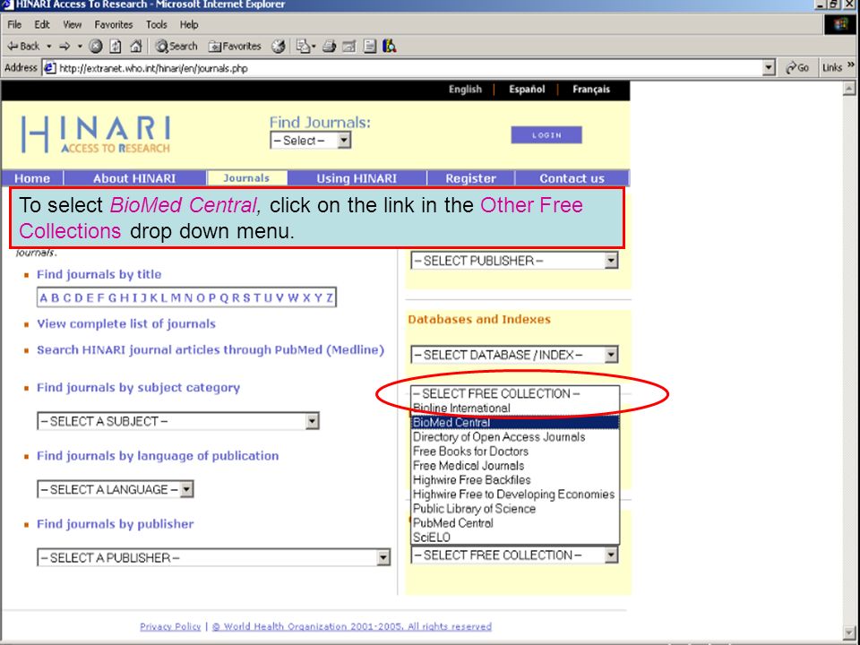Screen dimensions: 860x645
Task: Click the Go button
Action: tap(797, 67)
